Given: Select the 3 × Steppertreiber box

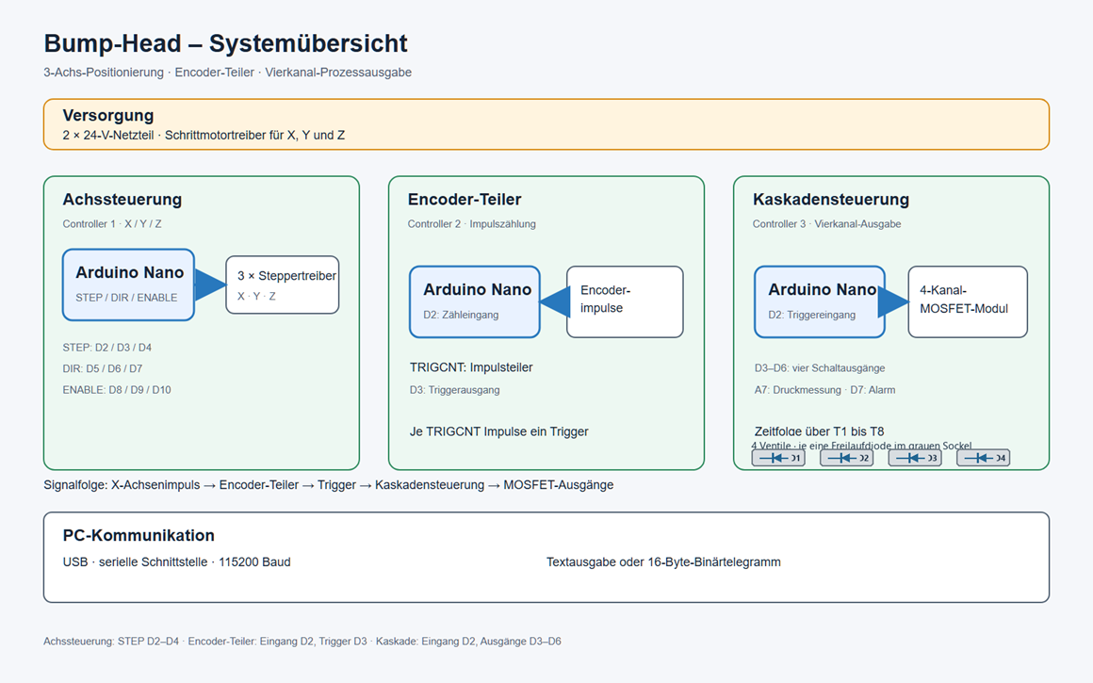Looking at the screenshot, I should pyautogui.click(x=283, y=285).
